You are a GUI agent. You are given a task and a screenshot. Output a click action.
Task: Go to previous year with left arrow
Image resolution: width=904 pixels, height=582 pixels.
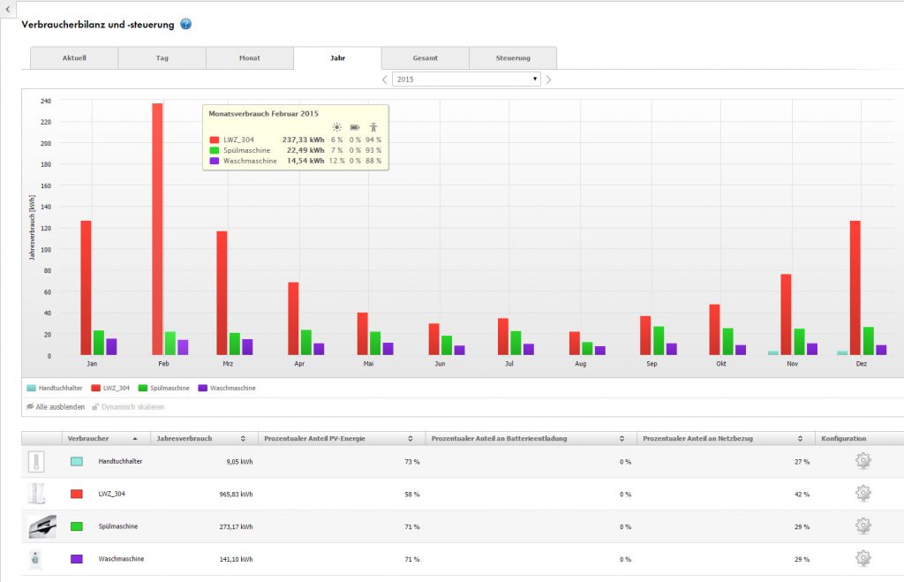point(385,79)
